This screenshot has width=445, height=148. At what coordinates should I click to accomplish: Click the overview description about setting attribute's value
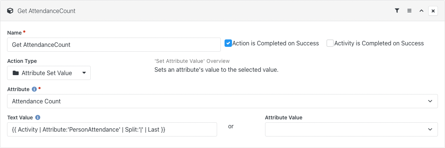216,70
